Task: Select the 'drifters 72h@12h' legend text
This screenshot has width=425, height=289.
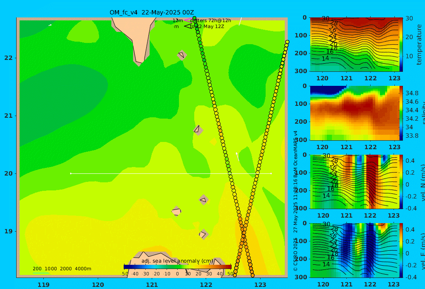Action: (211, 20)
